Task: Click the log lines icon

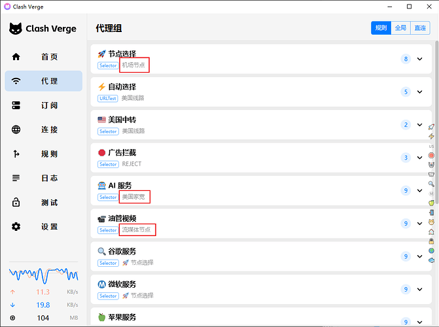Action: pos(16,178)
